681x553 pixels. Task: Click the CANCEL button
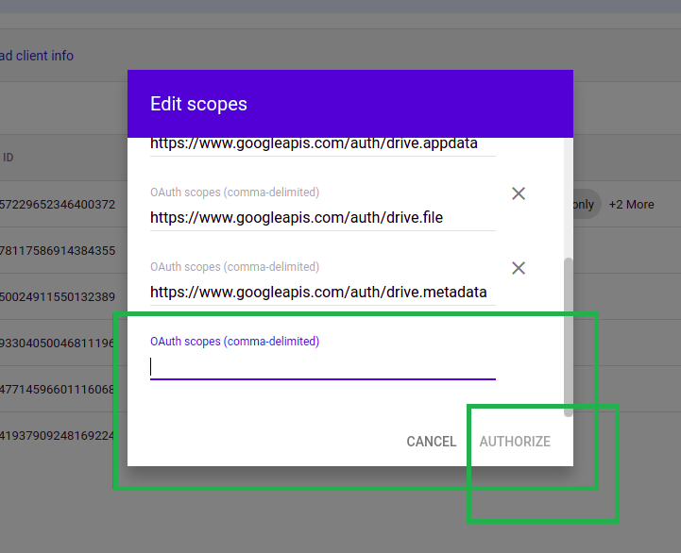pyautogui.click(x=432, y=442)
